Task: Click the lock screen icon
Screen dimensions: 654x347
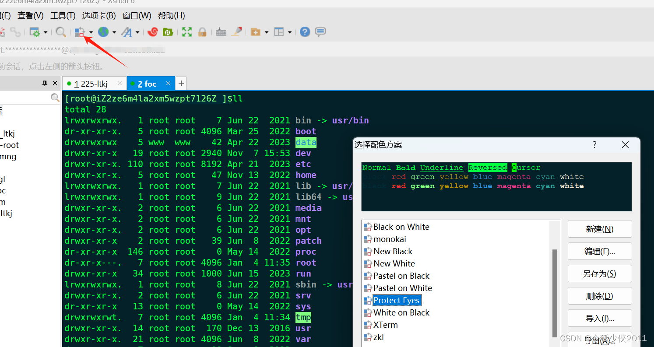Action: pos(202,32)
